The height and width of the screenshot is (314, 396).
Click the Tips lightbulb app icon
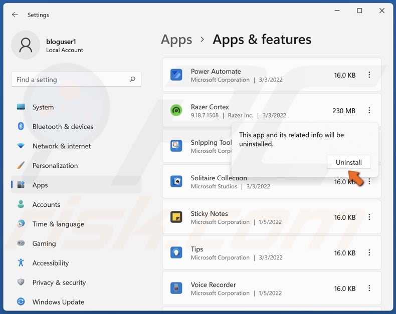(176, 253)
